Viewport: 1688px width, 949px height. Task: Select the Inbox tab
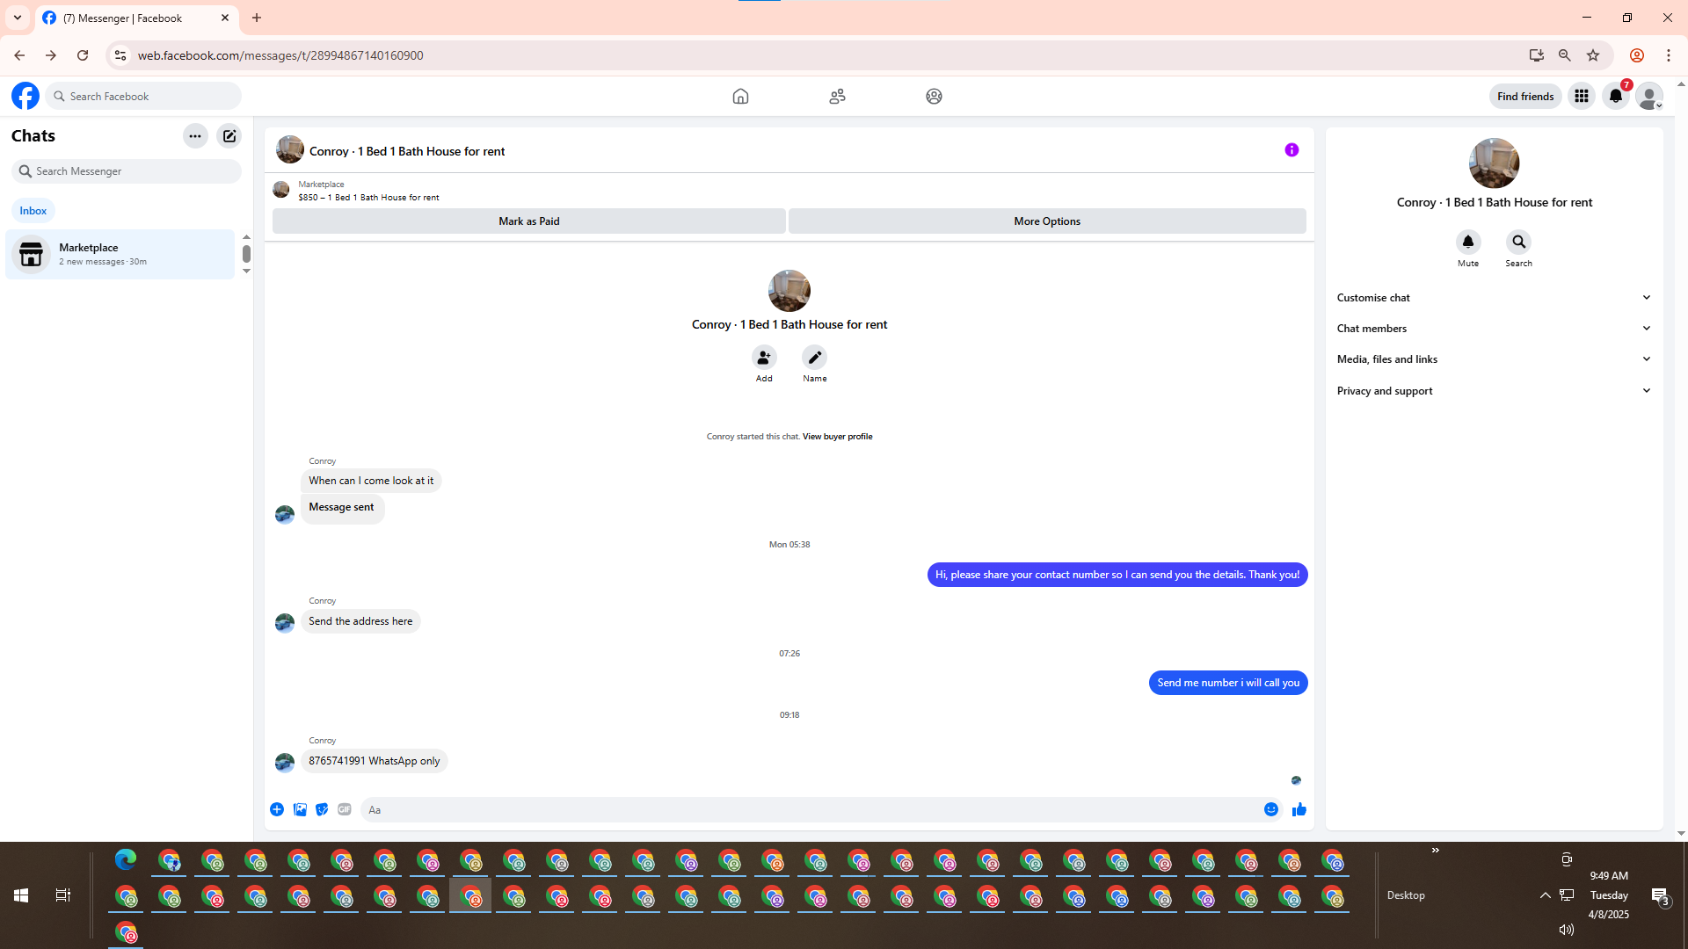tap(33, 211)
